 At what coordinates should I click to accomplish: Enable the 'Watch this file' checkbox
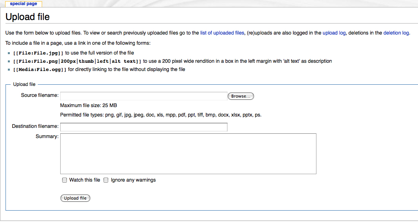pyautogui.click(x=65, y=180)
